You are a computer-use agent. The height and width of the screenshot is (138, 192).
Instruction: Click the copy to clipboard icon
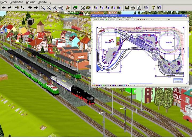point(146,8)
